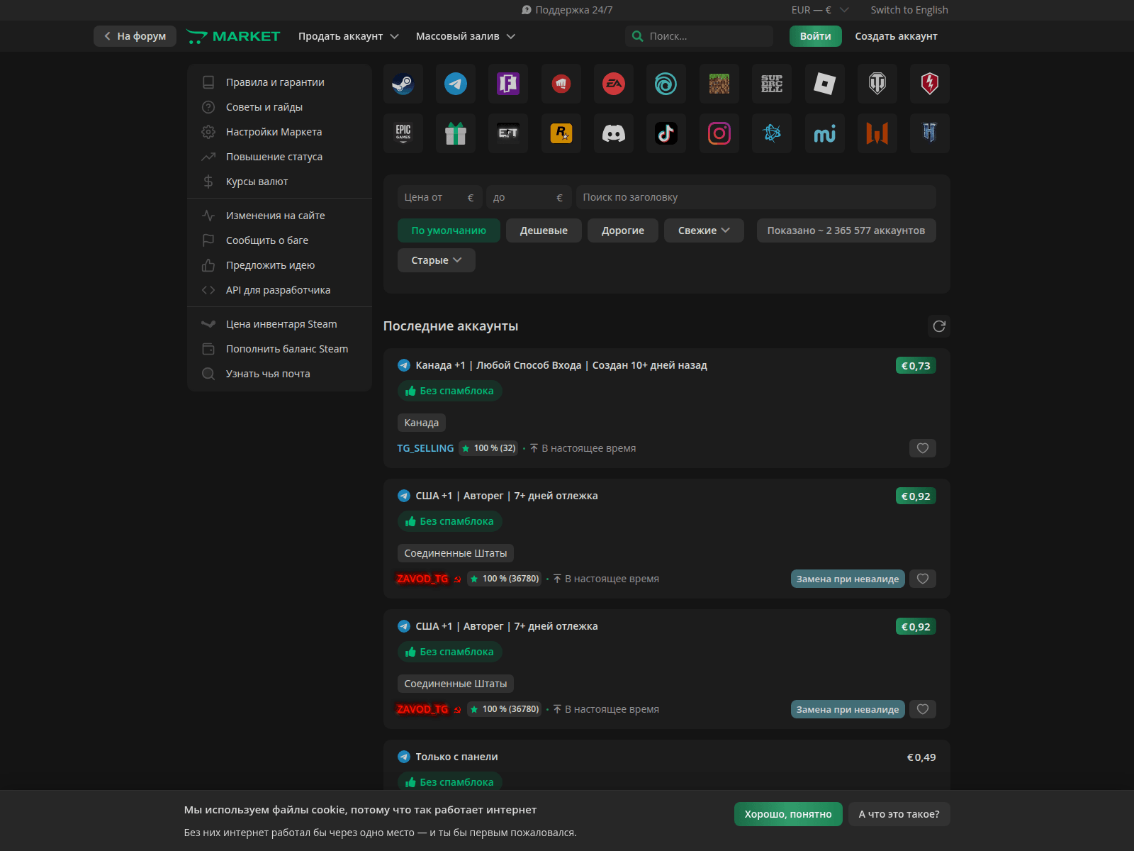Image resolution: width=1134 pixels, height=851 pixels.
Task: Open the Продать аккаунт menu
Action: (348, 36)
